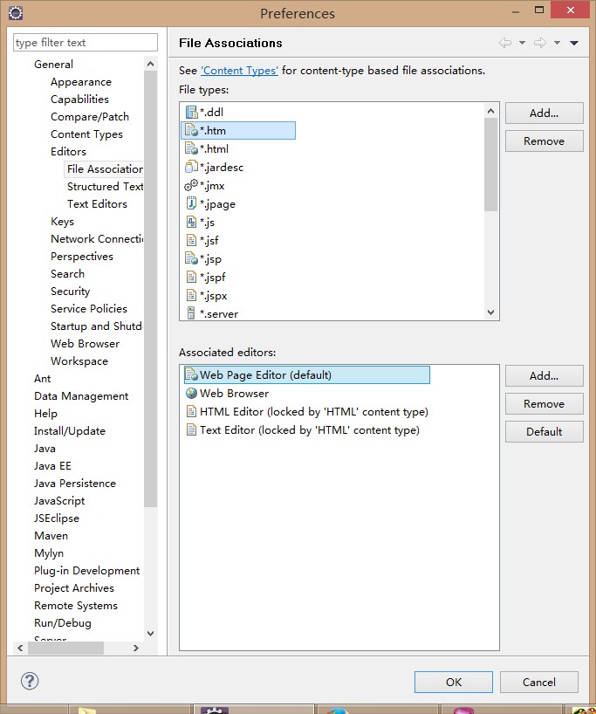Select Content Types in preferences tree
The image size is (596, 714).
point(86,134)
